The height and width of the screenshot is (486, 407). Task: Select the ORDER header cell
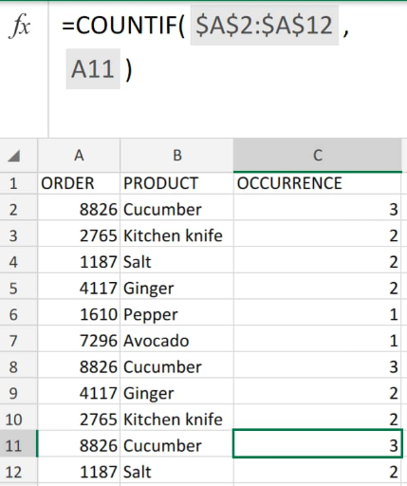tap(79, 183)
